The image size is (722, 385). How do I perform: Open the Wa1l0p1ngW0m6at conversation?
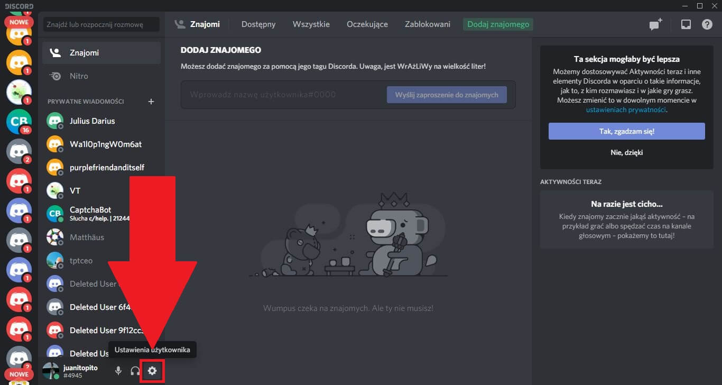pos(101,144)
